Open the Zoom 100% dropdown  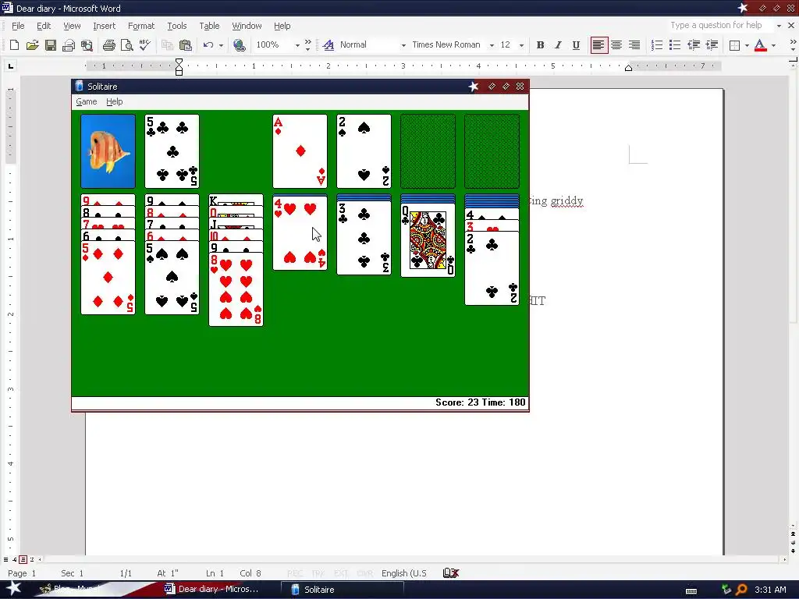pyautogui.click(x=297, y=45)
